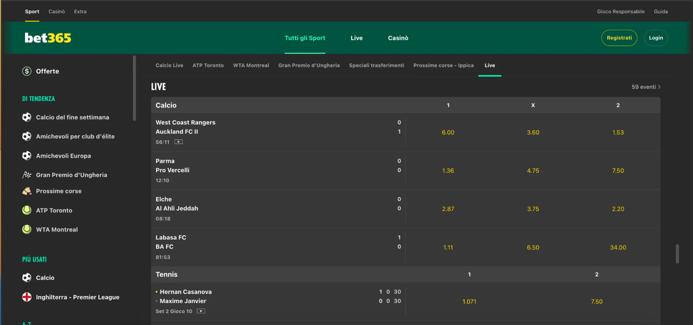Click the horse racing icon for Prossime corse
693x325 pixels.
click(27, 191)
